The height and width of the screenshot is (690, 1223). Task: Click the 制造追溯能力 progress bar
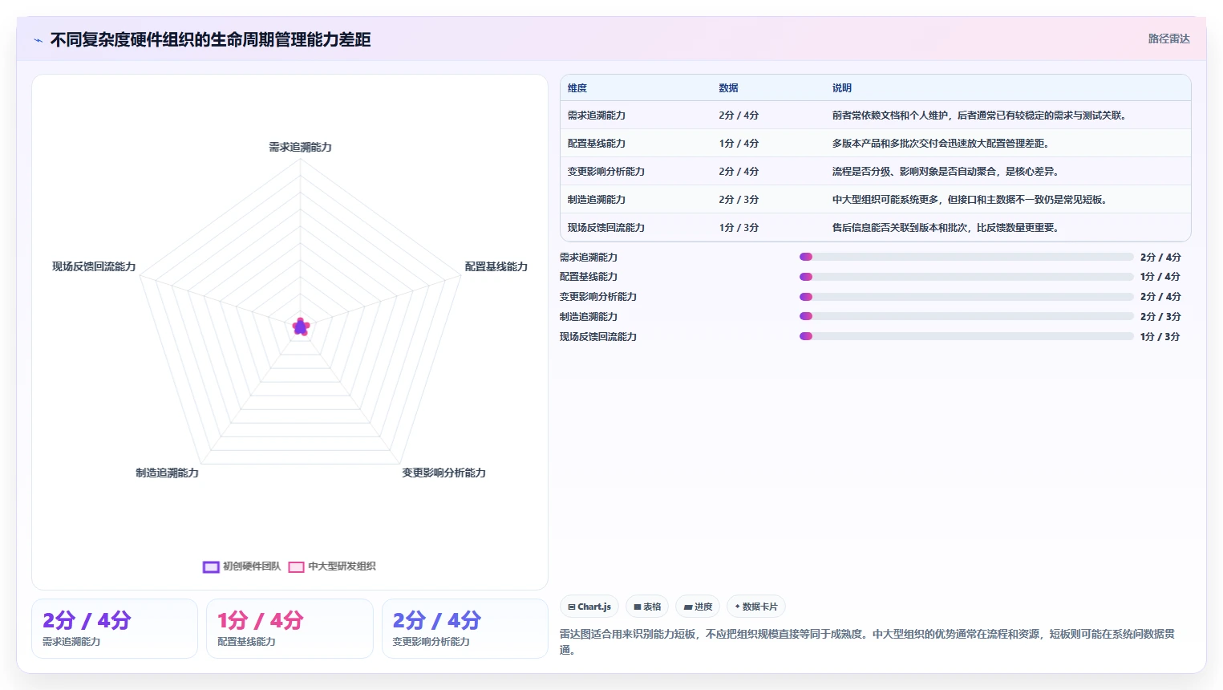pyautogui.click(x=966, y=316)
